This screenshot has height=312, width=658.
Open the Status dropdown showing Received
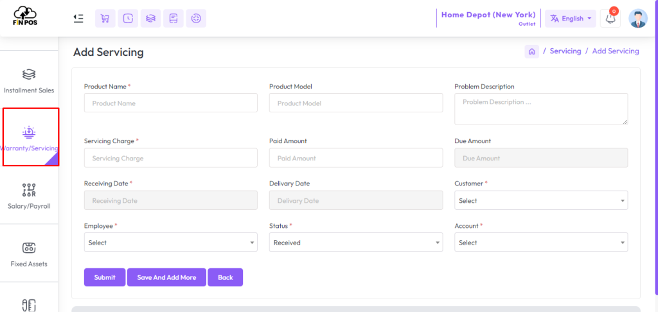click(x=356, y=243)
